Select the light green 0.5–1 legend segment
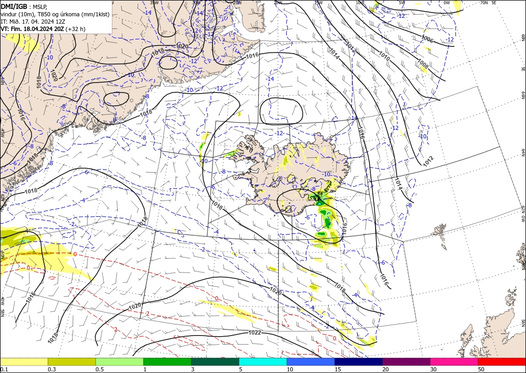The width and height of the screenshot is (526, 373). 119,361
